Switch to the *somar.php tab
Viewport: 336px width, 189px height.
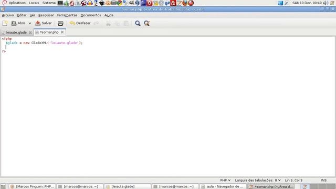[49, 32]
